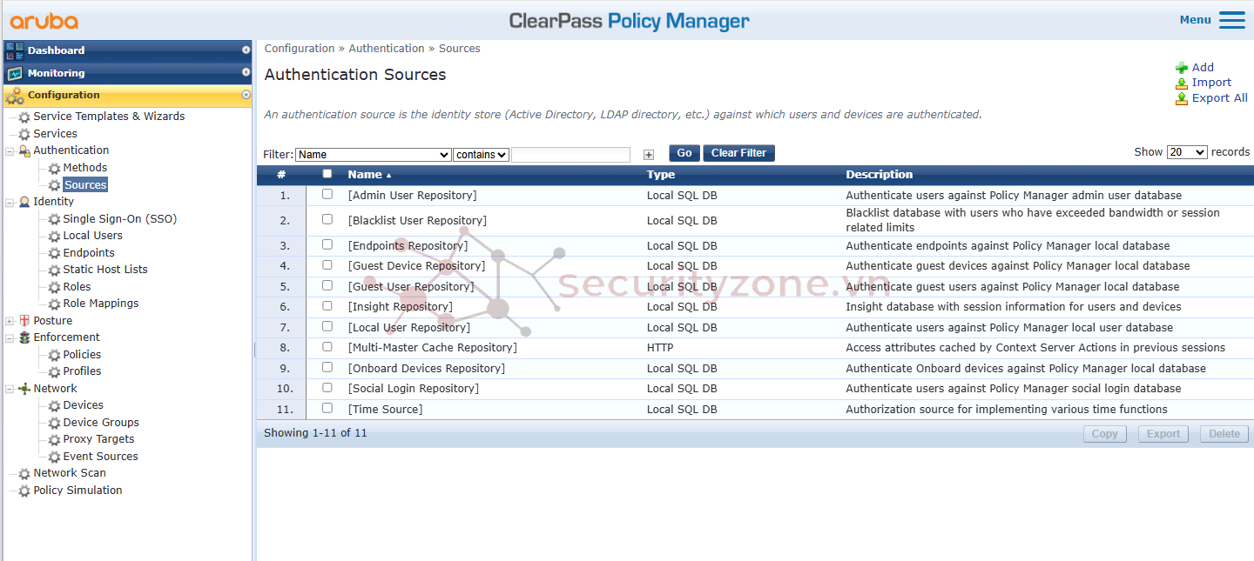Open the Configuration accordion section
Viewport: 1254px width, 561px height.
pyautogui.click(x=64, y=96)
